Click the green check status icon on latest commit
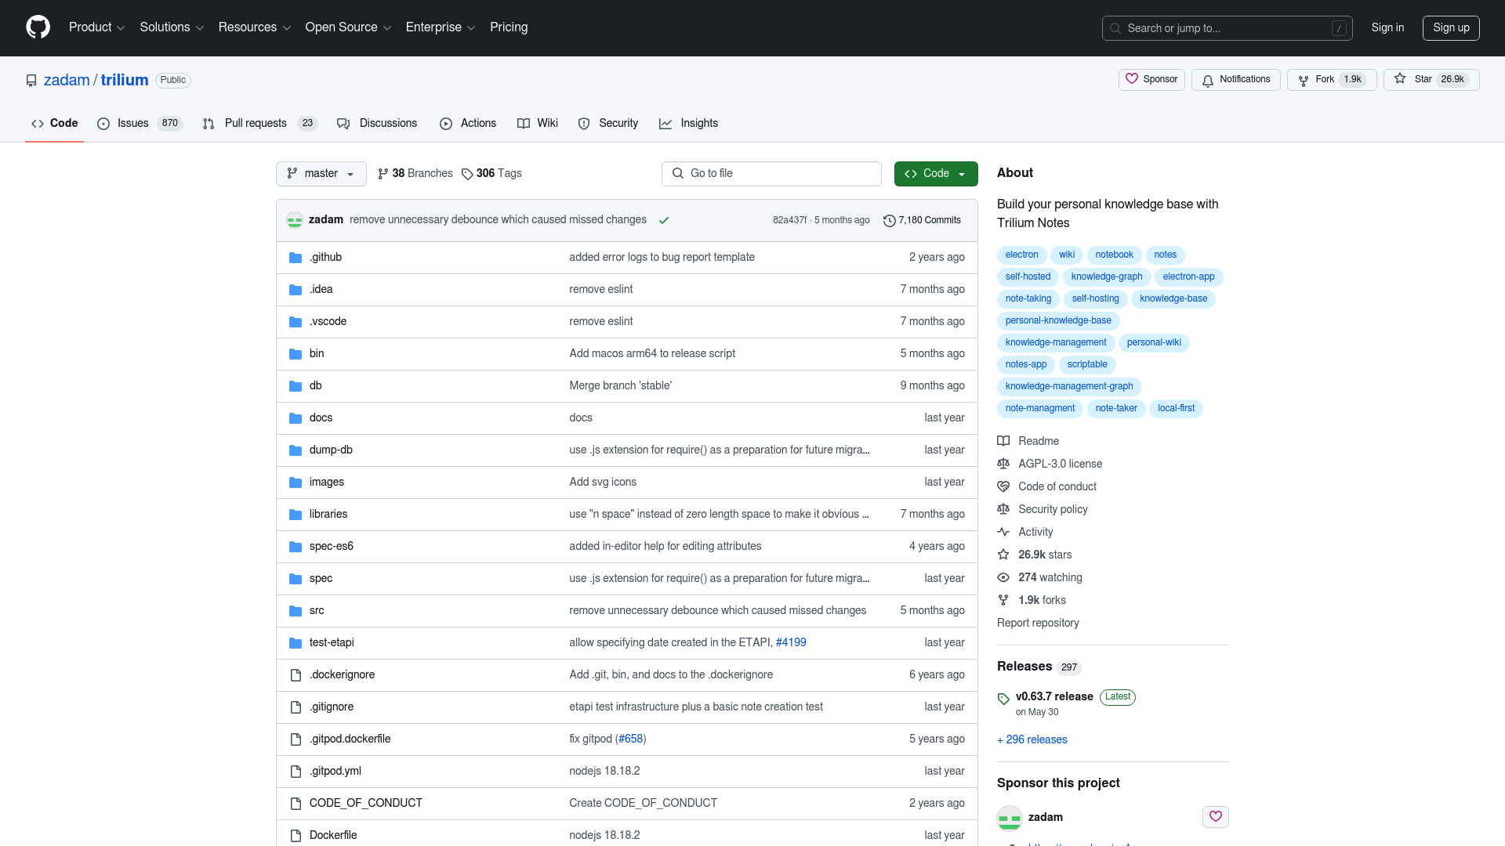Viewport: 1505px width, 846px height. 664,220
